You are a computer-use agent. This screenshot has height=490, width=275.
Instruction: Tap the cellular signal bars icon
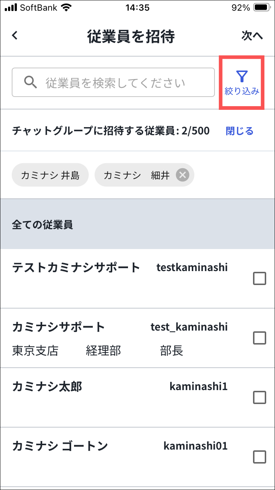(11, 8)
